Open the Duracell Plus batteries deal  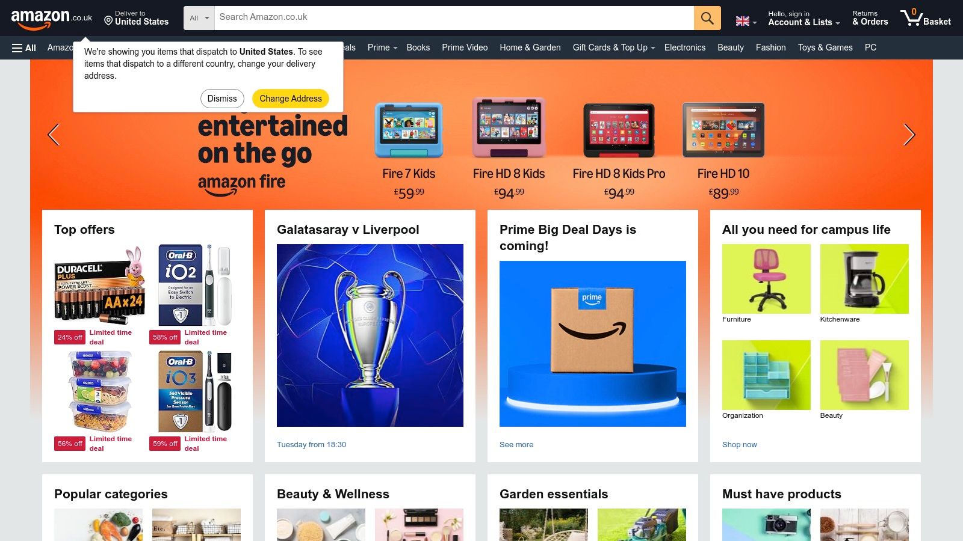pyautogui.click(x=100, y=283)
